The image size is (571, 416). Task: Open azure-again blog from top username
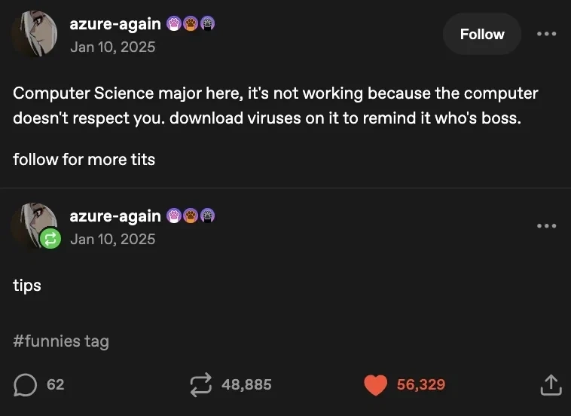[115, 24]
